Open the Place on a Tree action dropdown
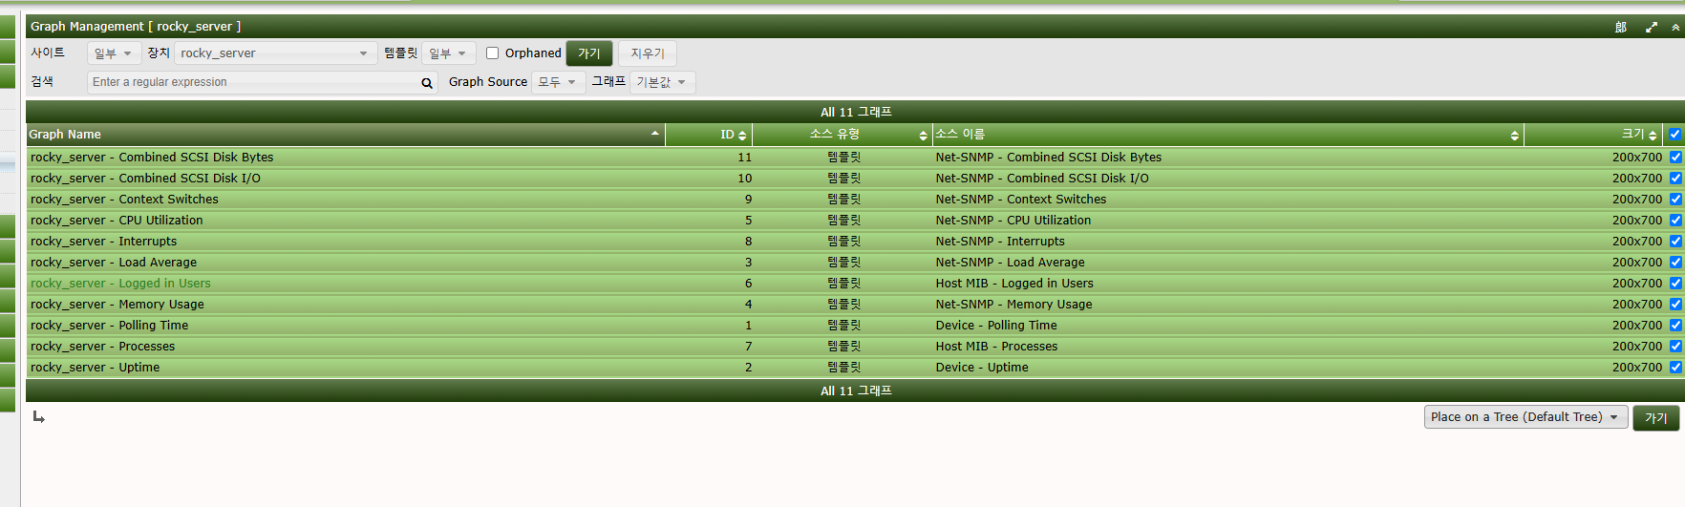 click(1525, 417)
